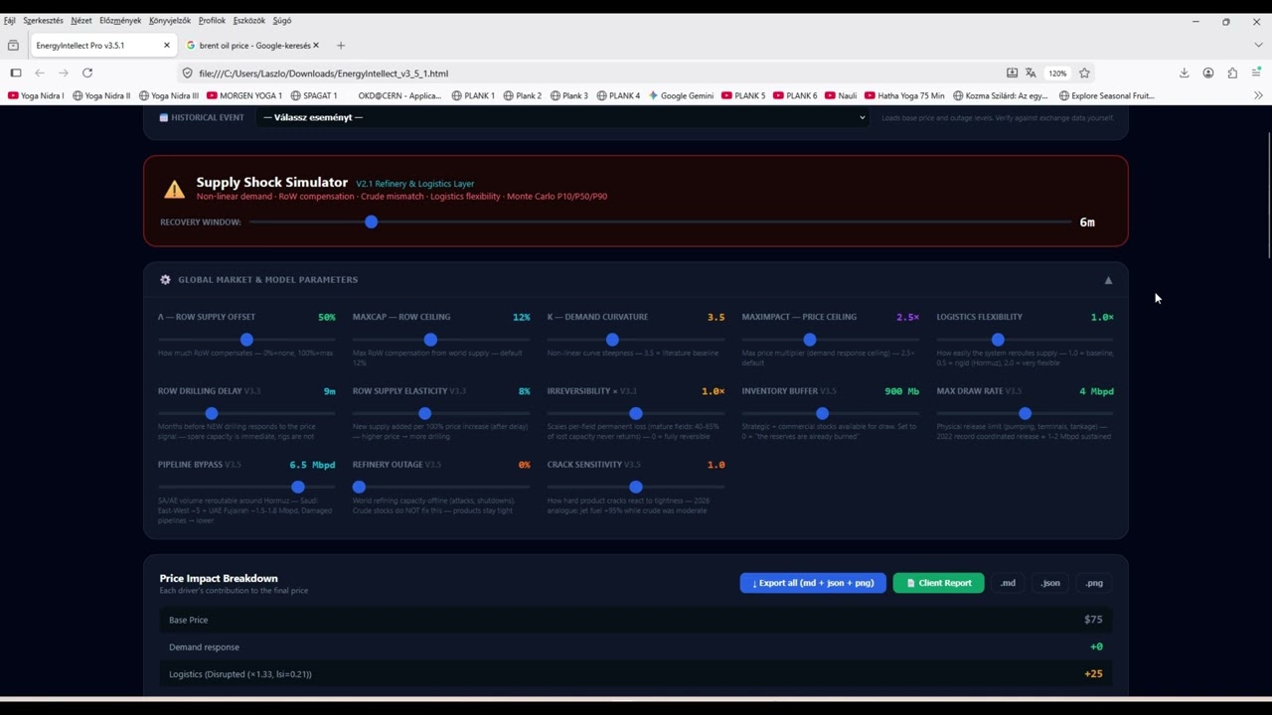The width and height of the screenshot is (1272, 715).
Task: Adjust the Pipeline Bypass slider
Action: [246, 487]
